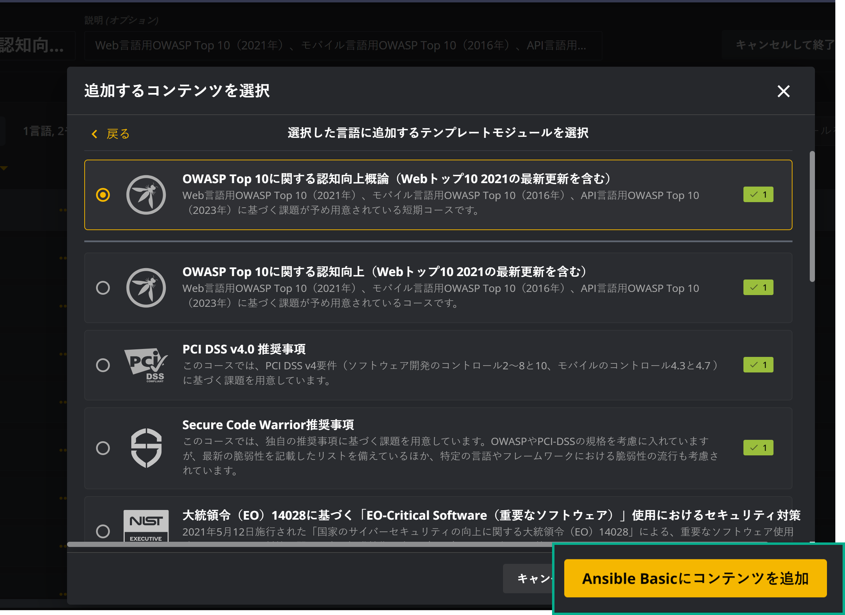845x615 pixels.
Task: Click the NIST Executive logo
Action: point(146,526)
